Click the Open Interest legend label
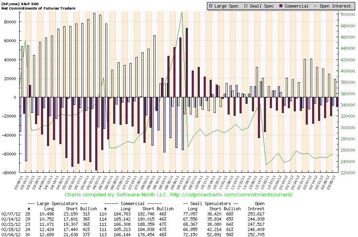The image size is (358, 237). click(335, 6)
